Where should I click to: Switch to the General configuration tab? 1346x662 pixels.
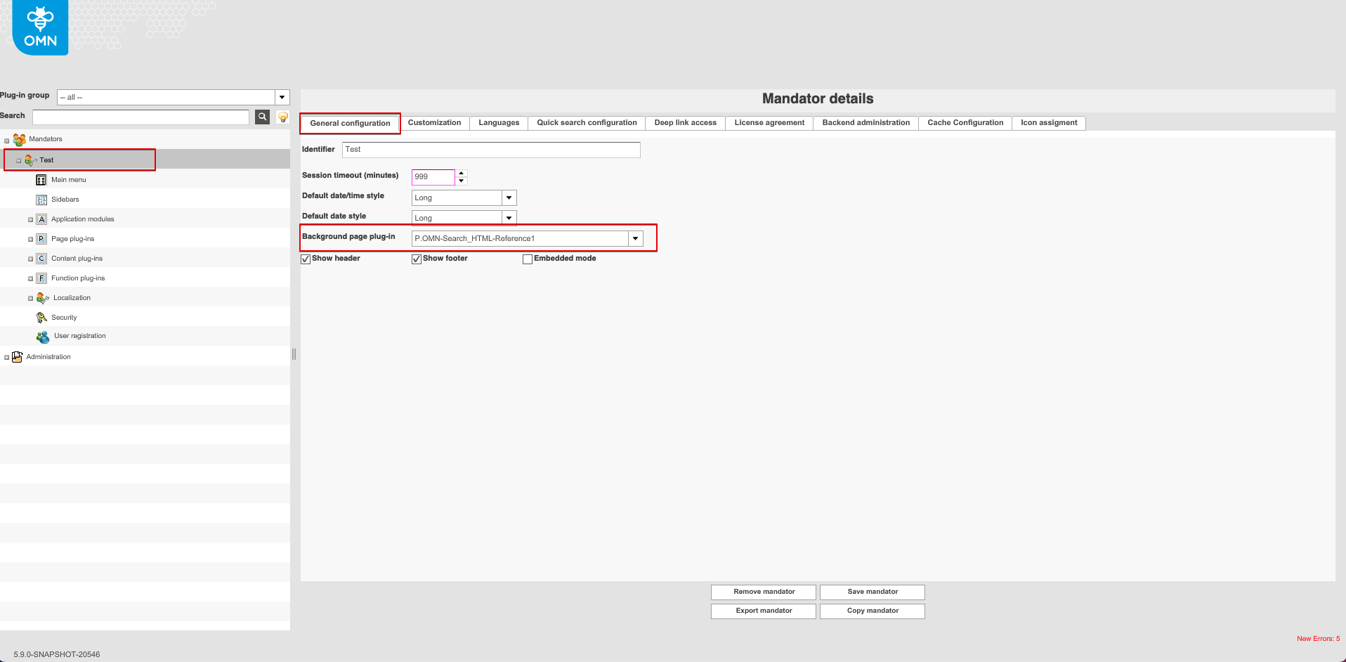[x=350, y=123]
